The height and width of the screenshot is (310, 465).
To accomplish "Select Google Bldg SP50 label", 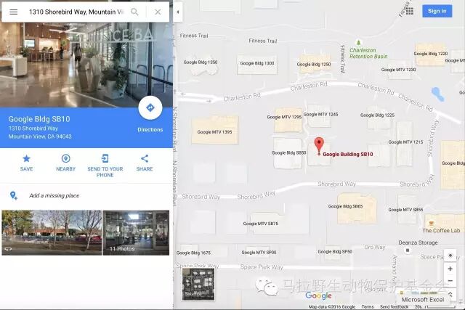I will point(335,252).
